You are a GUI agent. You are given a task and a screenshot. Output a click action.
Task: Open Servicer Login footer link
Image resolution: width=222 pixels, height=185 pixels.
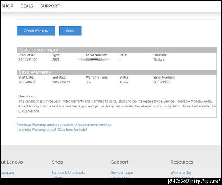click(x=122, y=172)
